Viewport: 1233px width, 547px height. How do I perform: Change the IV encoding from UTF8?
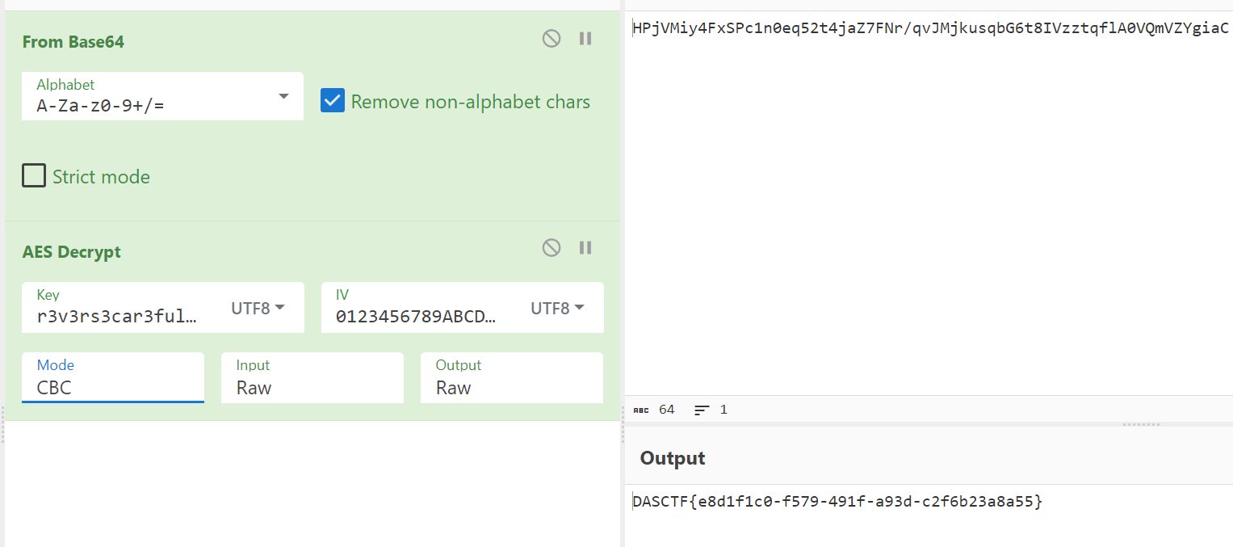(x=557, y=308)
